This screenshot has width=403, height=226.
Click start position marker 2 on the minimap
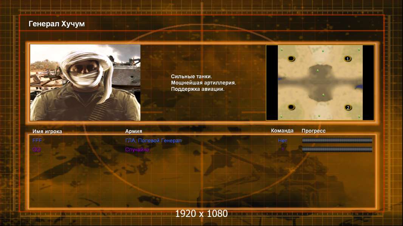point(348,107)
